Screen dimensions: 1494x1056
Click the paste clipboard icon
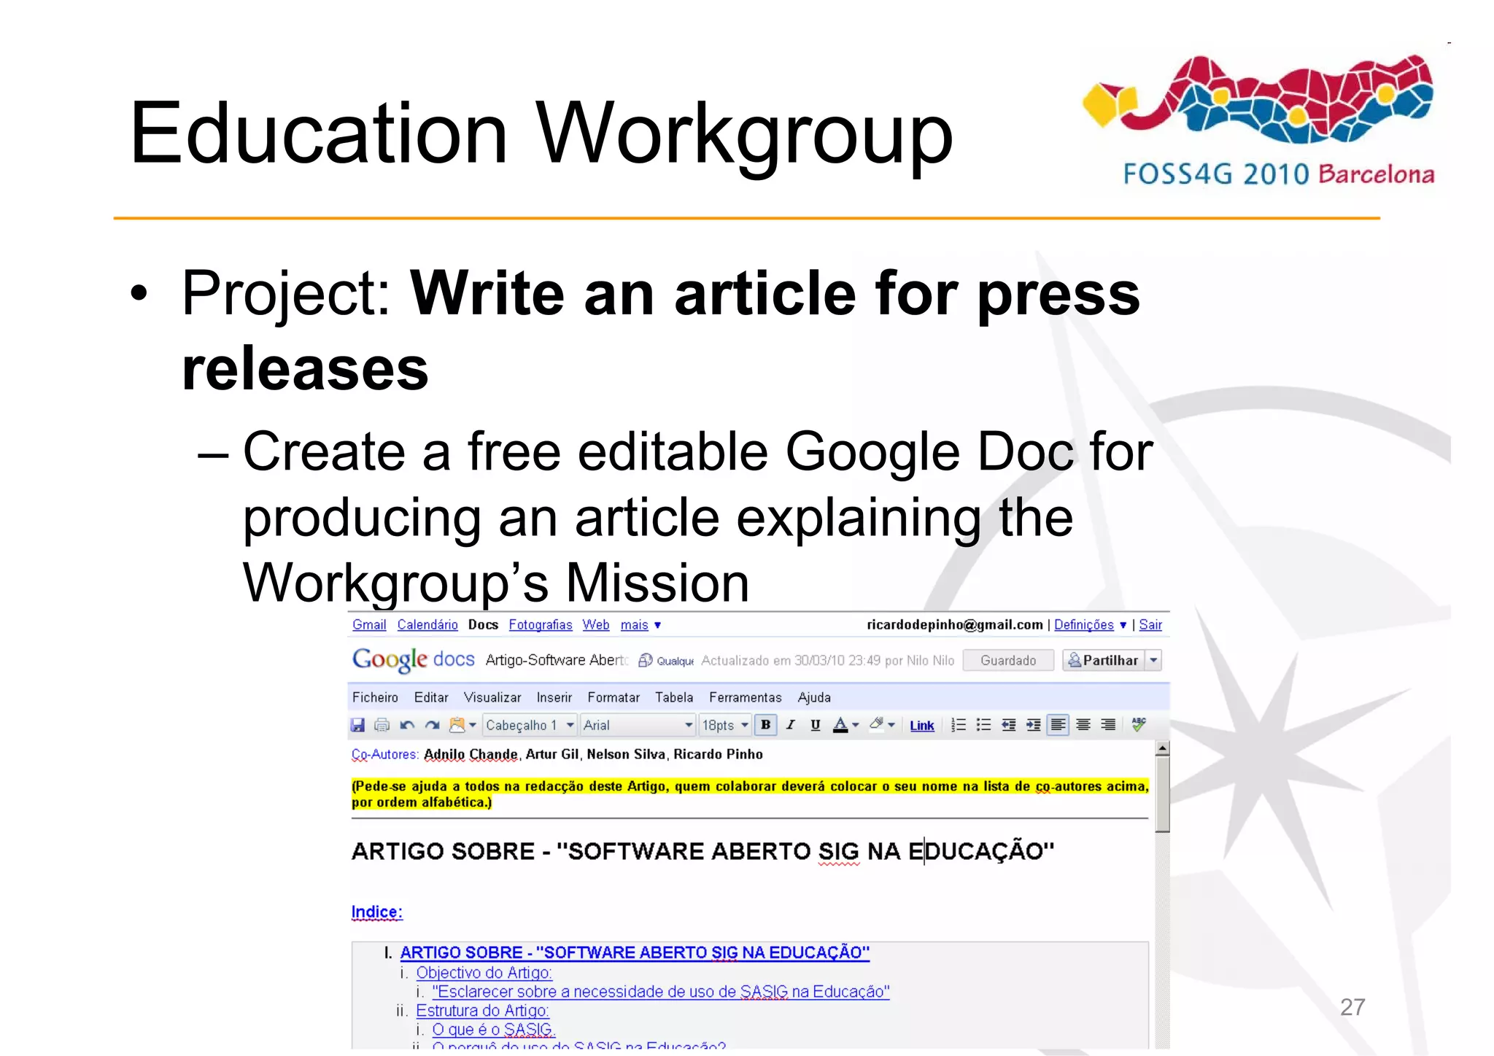pyautogui.click(x=457, y=725)
